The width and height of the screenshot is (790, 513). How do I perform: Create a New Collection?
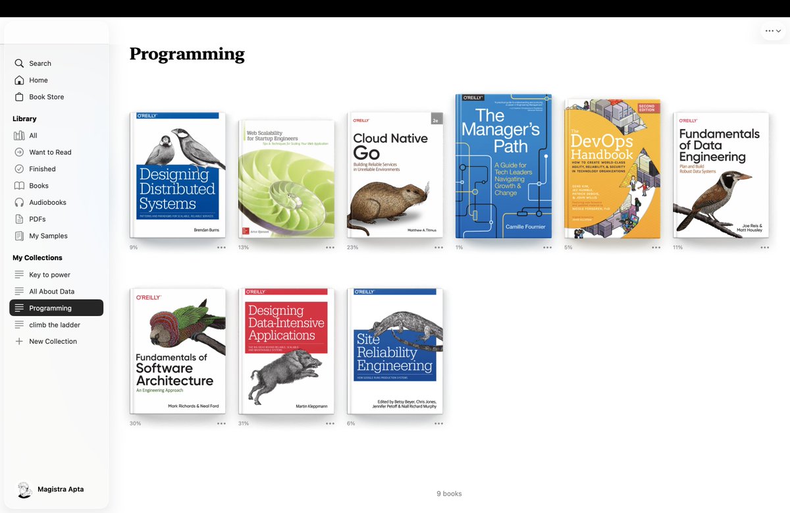[x=53, y=341]
